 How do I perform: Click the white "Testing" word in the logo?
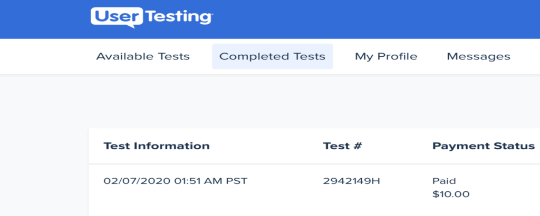(178, 17)
